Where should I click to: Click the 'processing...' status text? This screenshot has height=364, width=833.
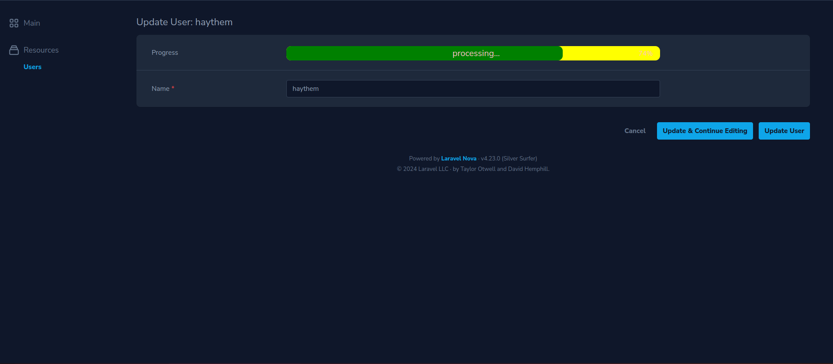(x=476, y=53)
